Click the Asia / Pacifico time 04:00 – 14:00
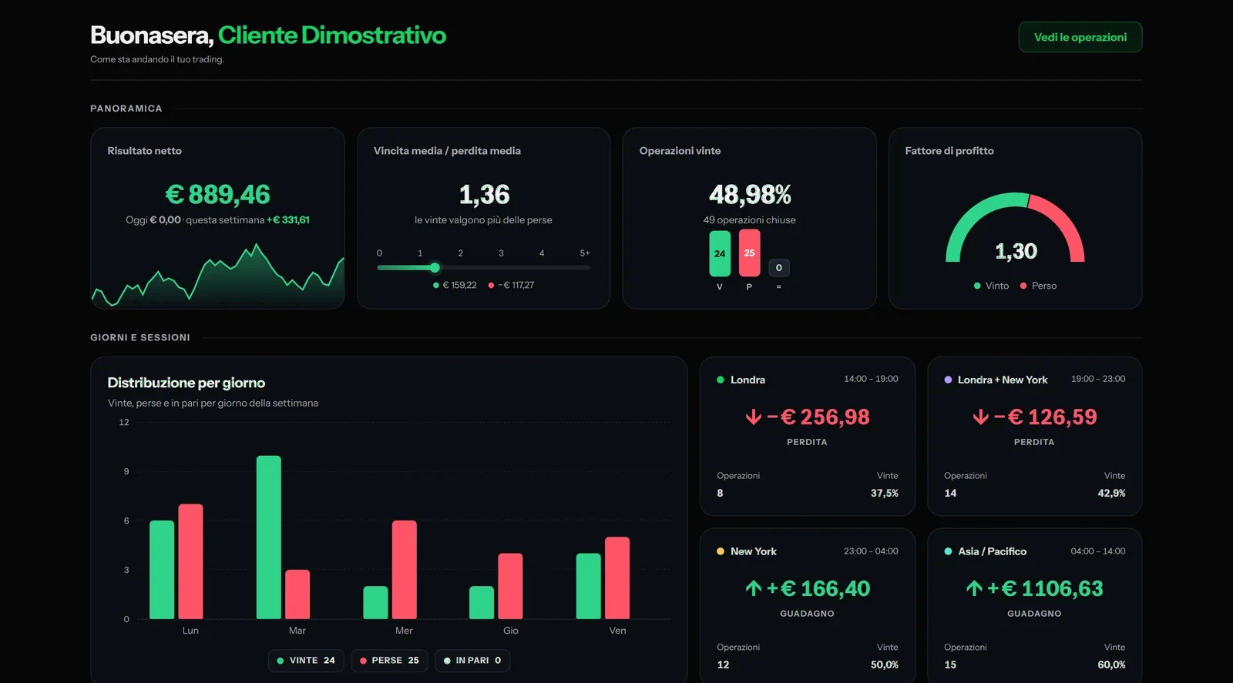This screenshot has width=1233, height=683. pyautogui.click(x=1097, y=551)
